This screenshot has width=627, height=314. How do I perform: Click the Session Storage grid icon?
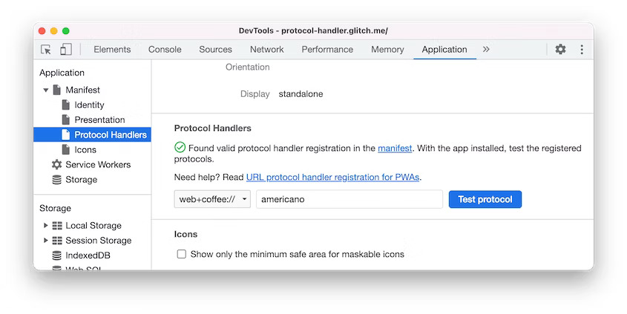coord(57,241)
